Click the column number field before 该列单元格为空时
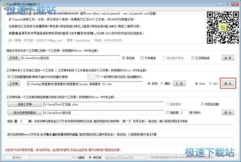This screenshot has width=241, height=162. coord(91,77)
